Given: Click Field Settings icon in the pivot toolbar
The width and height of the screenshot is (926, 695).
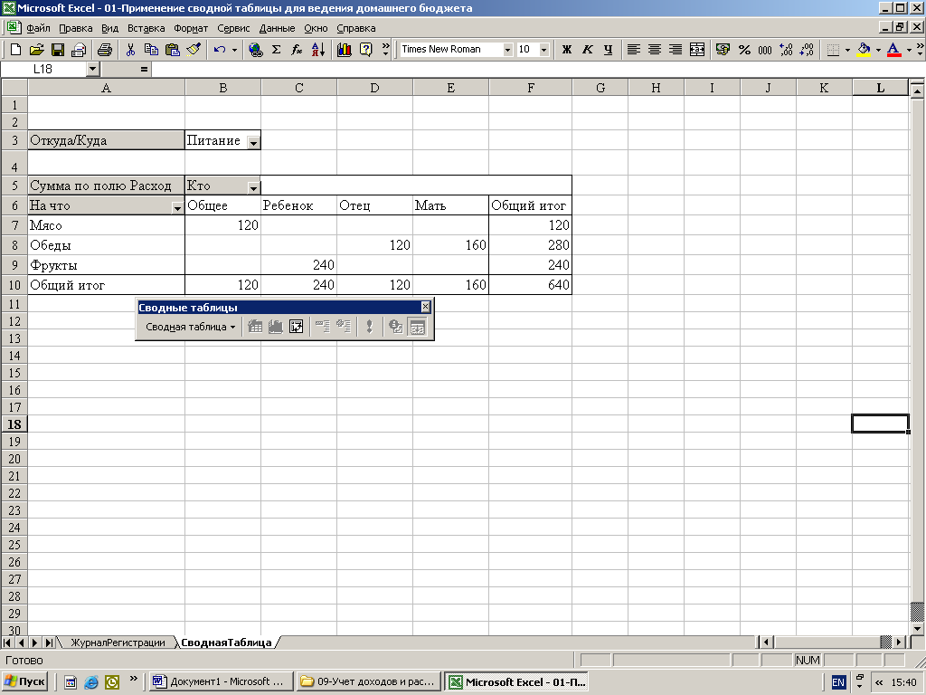Looking at the screenshot, I should 396,327.
